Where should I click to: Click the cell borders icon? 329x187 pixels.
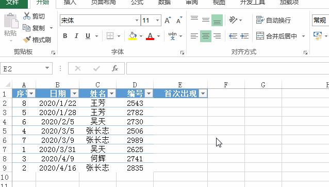(x=110, y=36)
